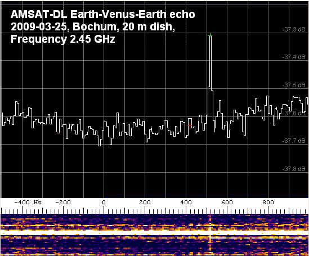Click the -37.6 dB amplitude label
309x256 pixels.
(x=294, y=113)
